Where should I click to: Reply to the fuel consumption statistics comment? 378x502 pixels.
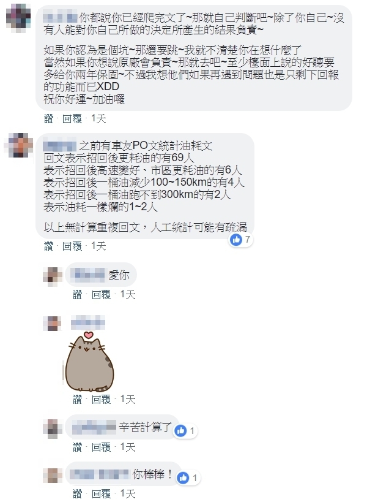point(72,246)
